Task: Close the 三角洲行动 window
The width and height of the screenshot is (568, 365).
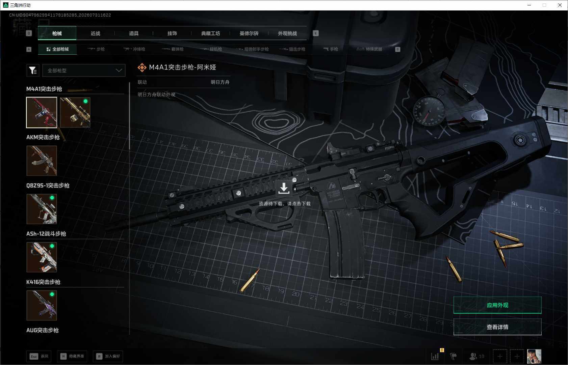Action: (560, 5)
